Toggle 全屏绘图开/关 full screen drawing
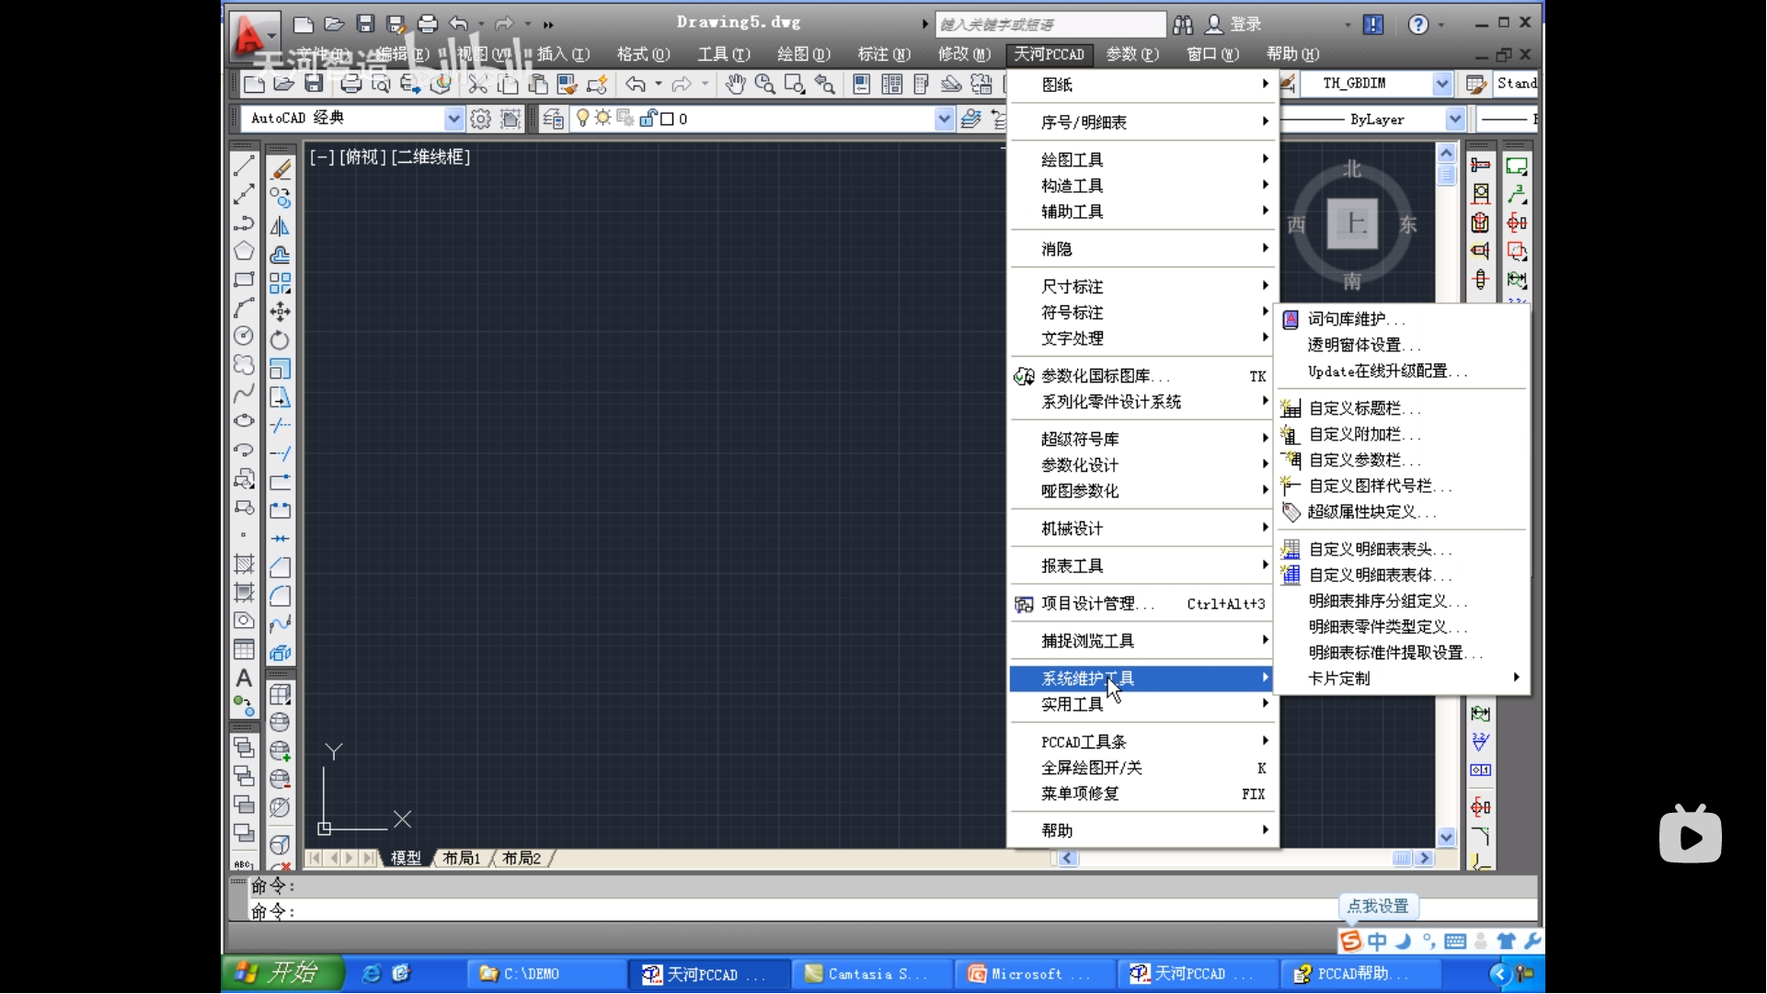The image size is (1767, 994). pyautogui.click(x=1140, y=768)
